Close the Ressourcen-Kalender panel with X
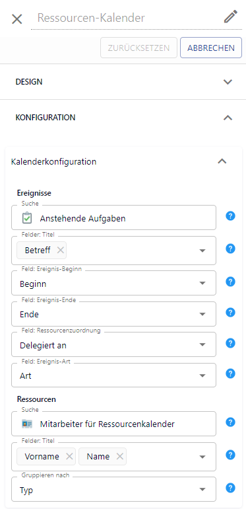Screen dimensions: 246x509 coord(17,19)
